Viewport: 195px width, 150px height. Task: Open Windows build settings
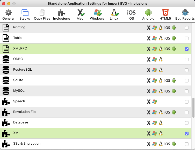[x=97, y=15]
